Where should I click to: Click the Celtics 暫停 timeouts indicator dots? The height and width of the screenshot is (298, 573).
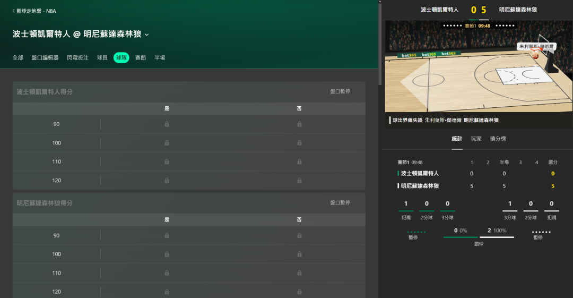[416, 232]
